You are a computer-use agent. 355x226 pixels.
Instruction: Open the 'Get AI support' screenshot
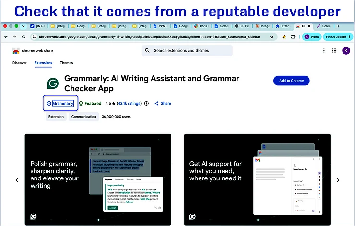click(x=258, y=179)
